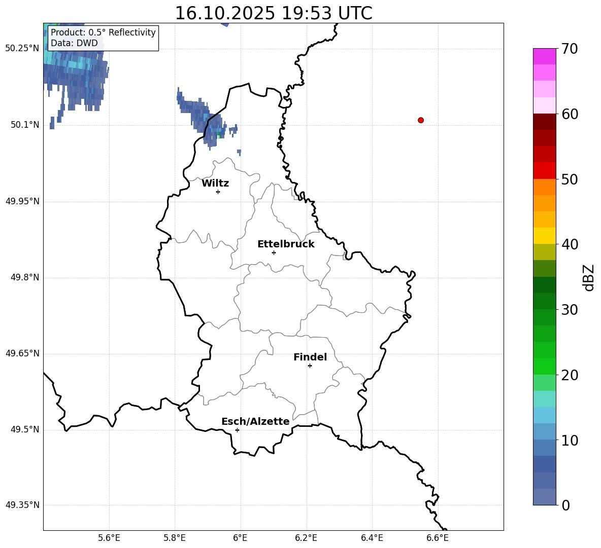Click the 6°E longitude label

click(x=240, y=538)
